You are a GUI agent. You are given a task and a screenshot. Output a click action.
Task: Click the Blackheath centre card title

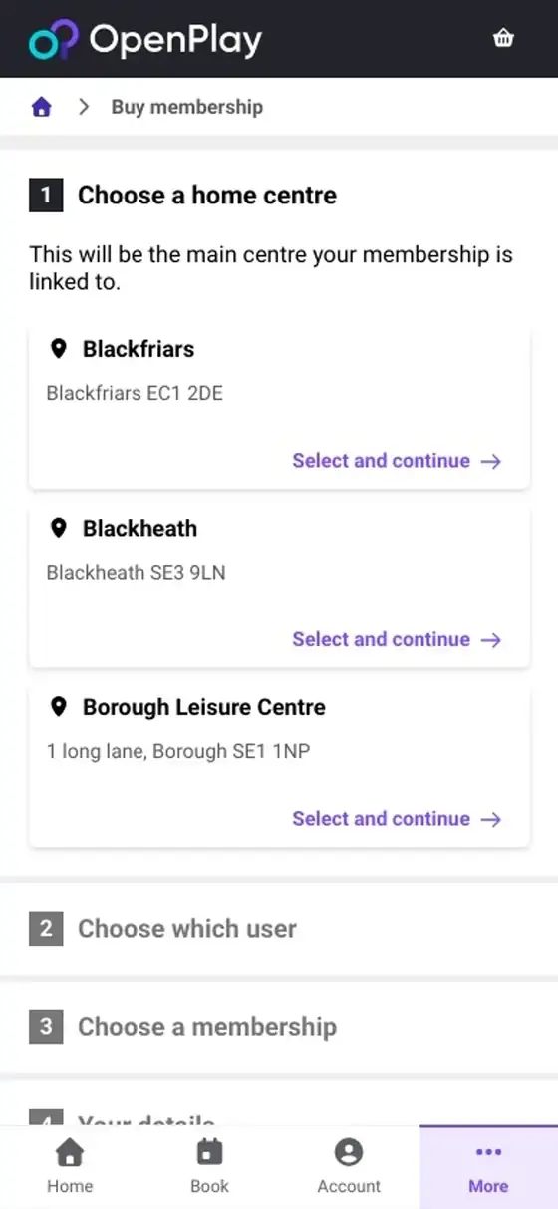coord(139,528)
